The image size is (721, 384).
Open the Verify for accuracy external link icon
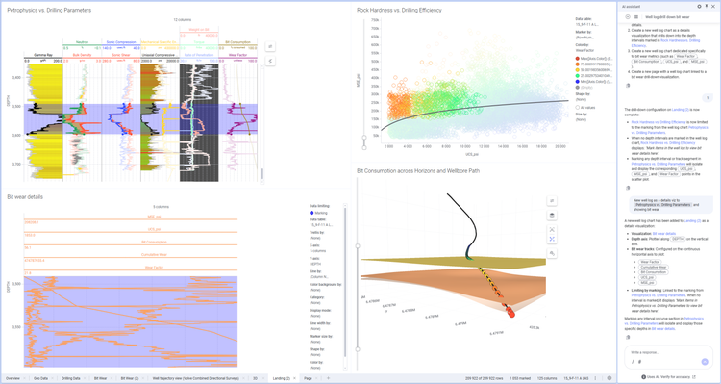pyautogui.click(x=694, y=377)
